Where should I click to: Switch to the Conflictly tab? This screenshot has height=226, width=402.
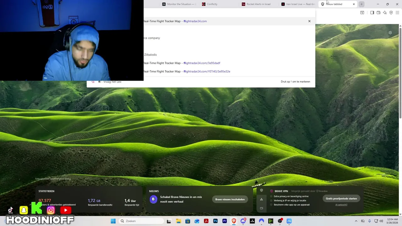pyautogui.click(x=219, y=4)
